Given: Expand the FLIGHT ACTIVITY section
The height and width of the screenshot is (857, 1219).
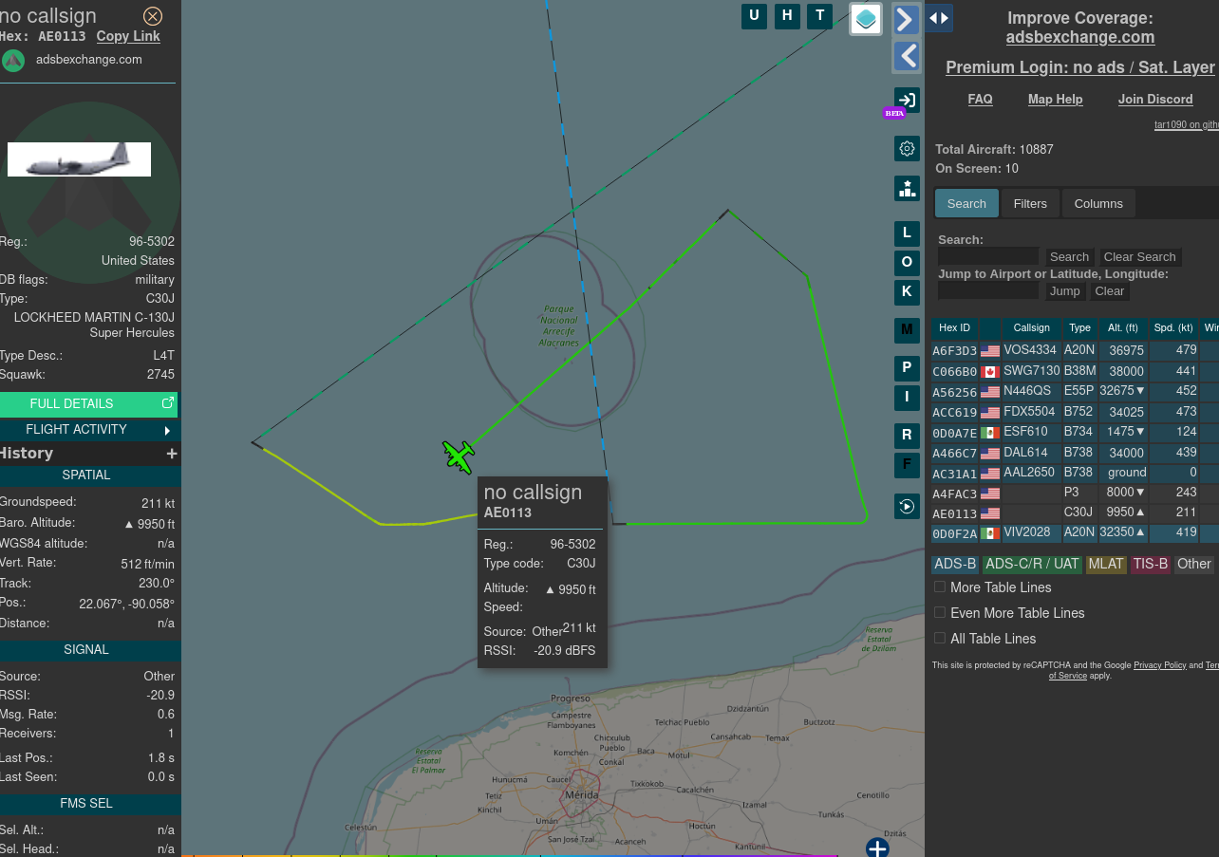Looking at the screenshot, I should tap(89, 430).
